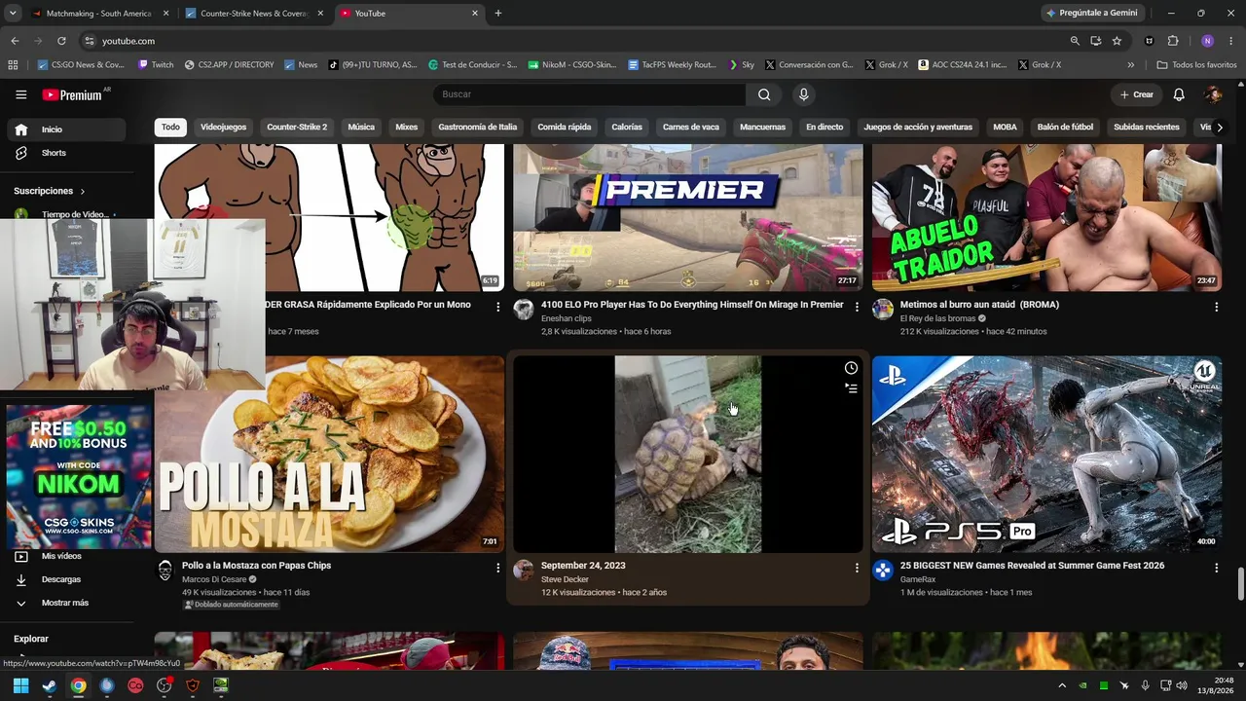1246x701 pixels.
Task: Open the OBS Studio taskbar icon
Action: pos(164,685)
